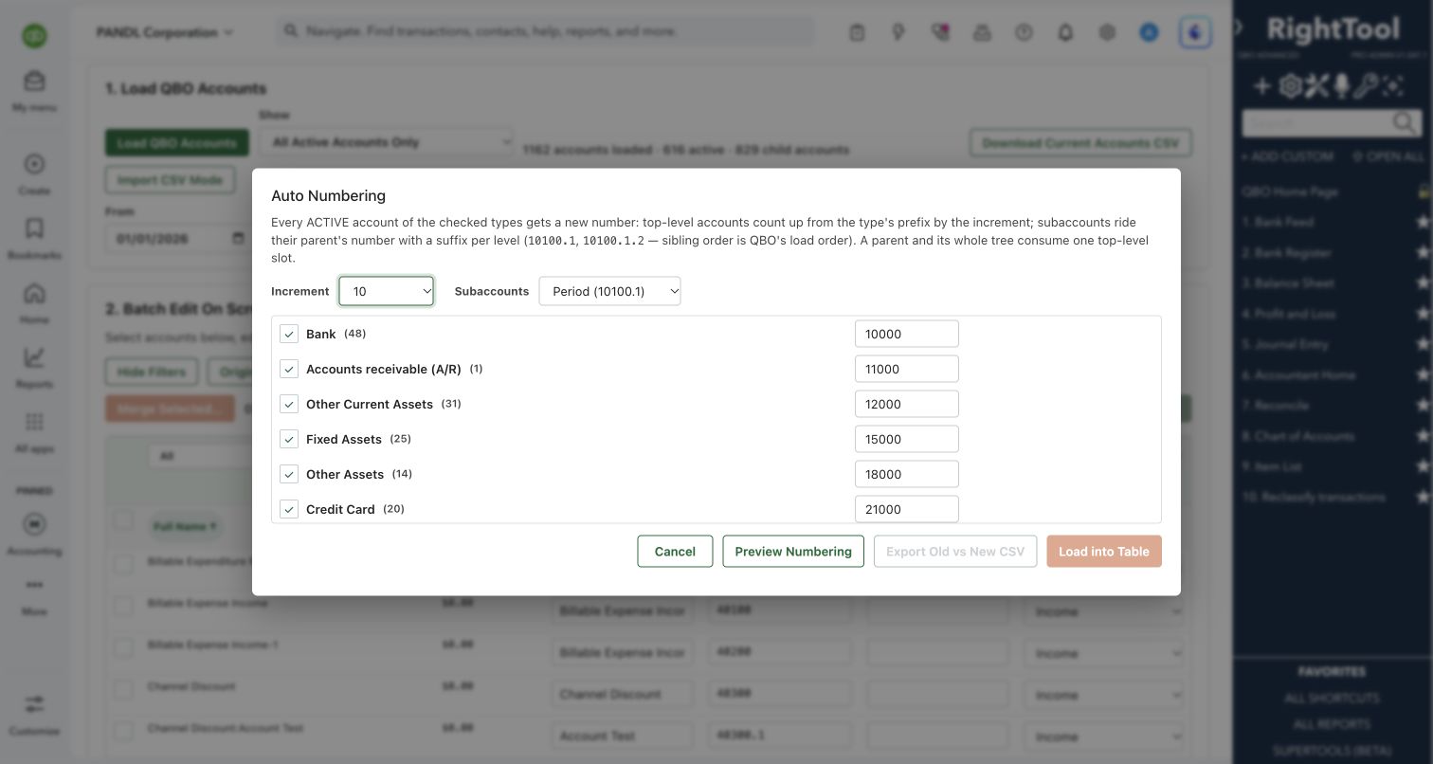Toggle the Other Assets checkbox
Image resolution: width=1433 pixels, height=764 pixels.
pos(289,474)
